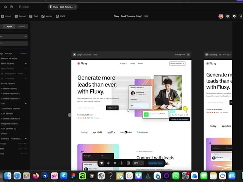Click the layers search field

pos(14,43)
